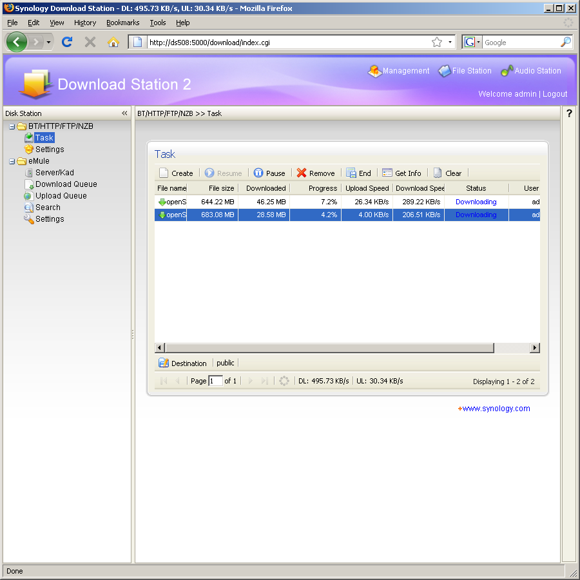The width and height of the screenshot is (580, 580).
Task: Go to last page arrow in paging bar
Action: pos(264,381)
